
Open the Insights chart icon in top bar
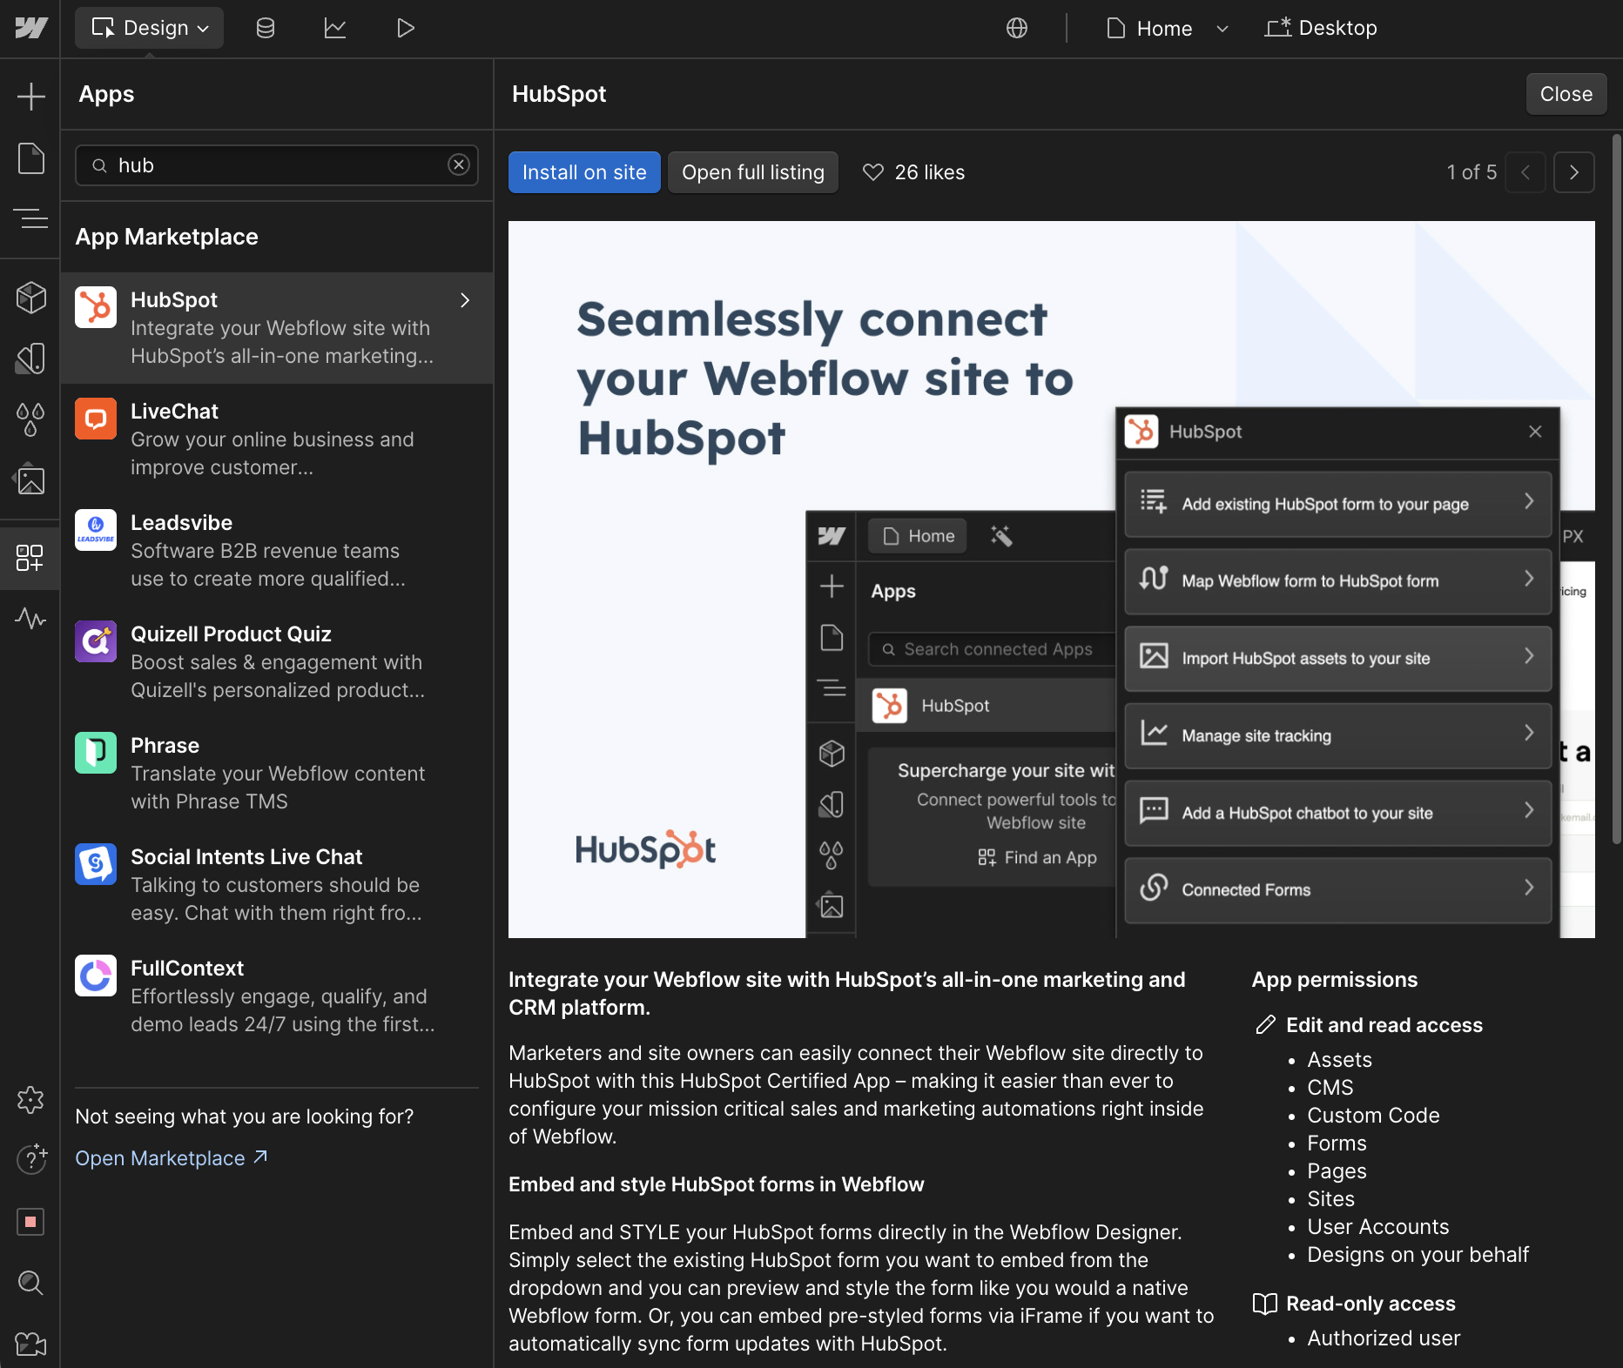pos(335,28)
